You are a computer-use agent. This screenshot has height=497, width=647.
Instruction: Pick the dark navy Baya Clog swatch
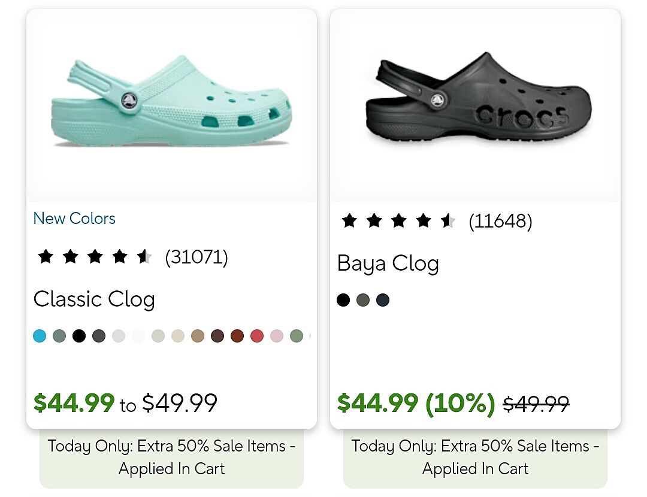(x=383, y=300)
